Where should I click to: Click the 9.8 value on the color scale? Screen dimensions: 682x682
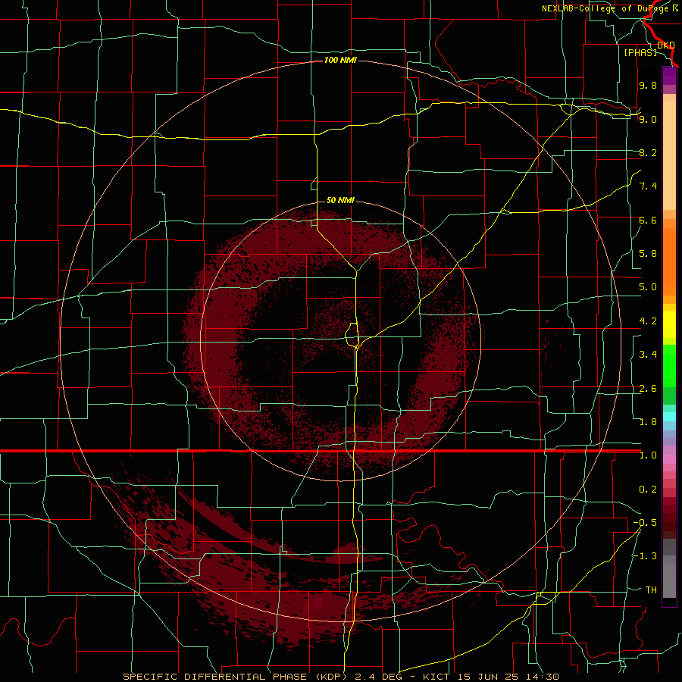pyautogui.click(x=648, y=85)
